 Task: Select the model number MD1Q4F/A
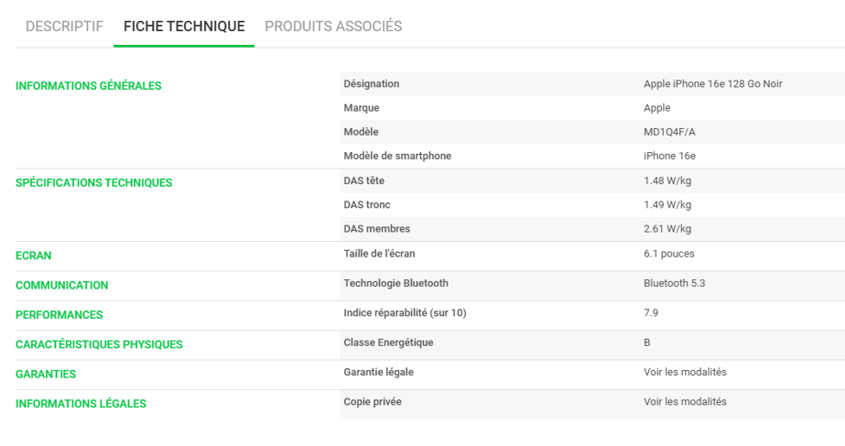[x=669, y=132]
